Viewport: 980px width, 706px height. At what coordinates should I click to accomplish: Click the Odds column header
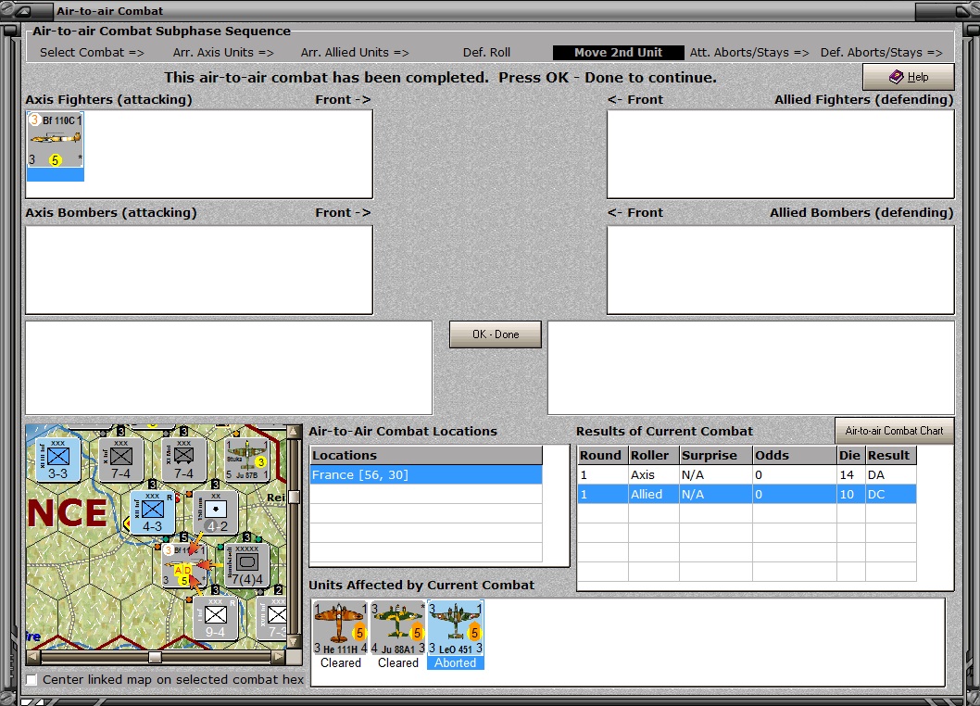point(795,455)
